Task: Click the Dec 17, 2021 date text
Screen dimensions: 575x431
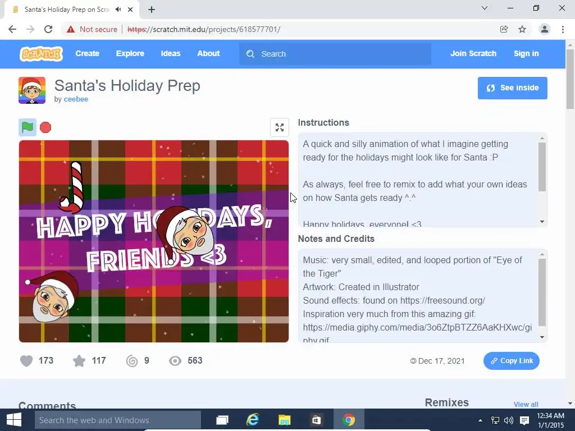Action: point(441,361)
